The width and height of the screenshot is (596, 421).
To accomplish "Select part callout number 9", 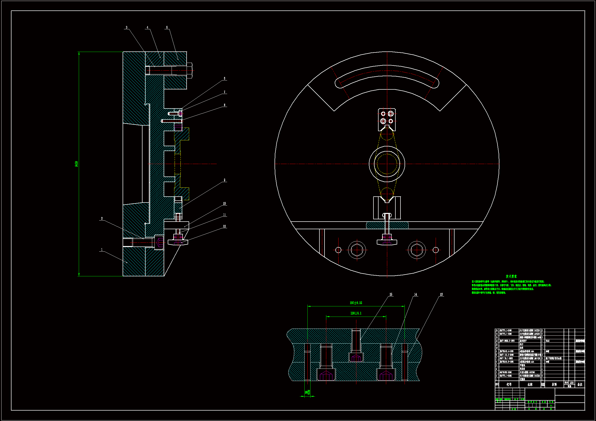I will tap(224, 180).
